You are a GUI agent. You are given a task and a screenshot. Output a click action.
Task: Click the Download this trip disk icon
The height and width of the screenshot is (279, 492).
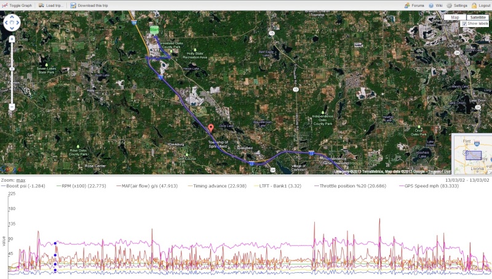(73, 6)
